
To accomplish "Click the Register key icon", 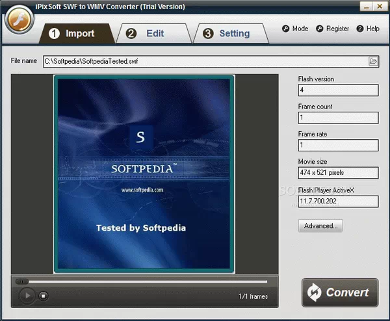I will (x=319, y=29).
